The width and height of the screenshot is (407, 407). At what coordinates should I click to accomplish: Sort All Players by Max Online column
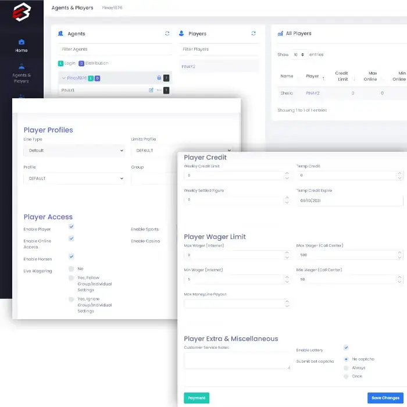pos(370,76)
